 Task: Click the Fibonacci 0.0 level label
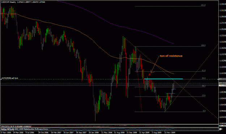pos(204,111)
